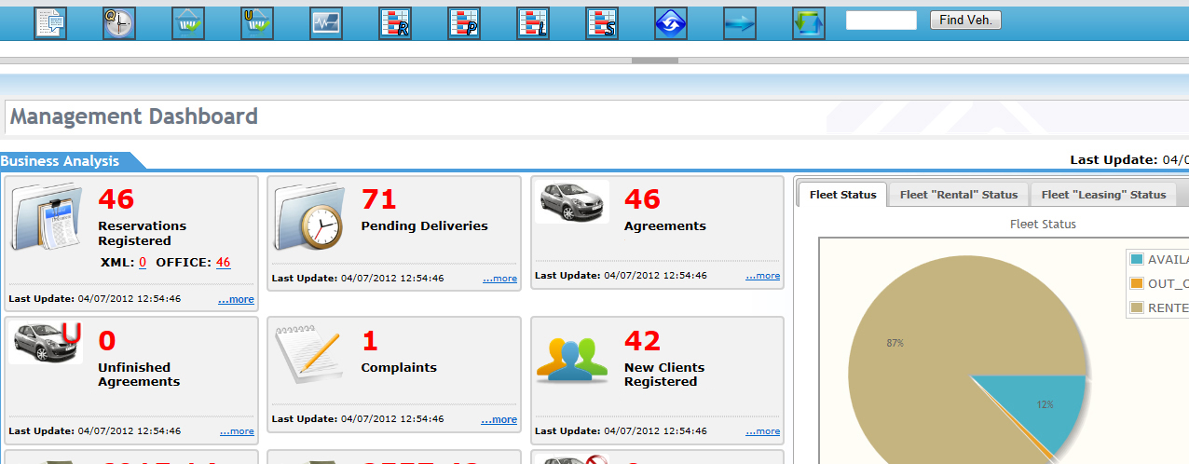Click the green-blue refresh arrows icon
This screenshot has width=1189, height=464.
point(809,23)
